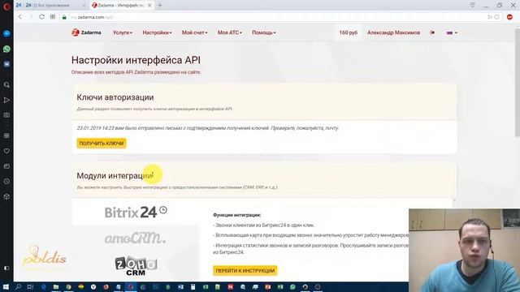Reload the Zadarma page
Screen dimensions: 520x292
pos(41,17)
